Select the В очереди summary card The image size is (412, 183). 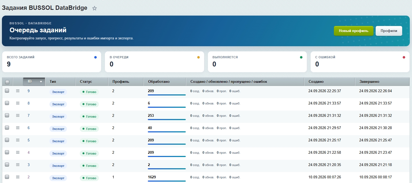[x=154, y=62]
